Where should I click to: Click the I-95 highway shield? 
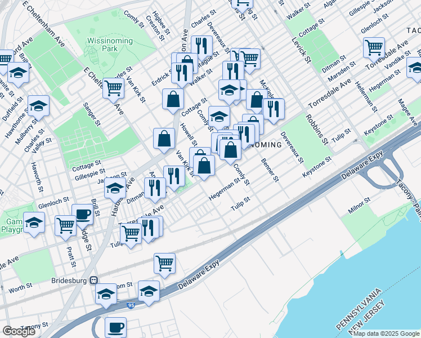pos(131,305)
